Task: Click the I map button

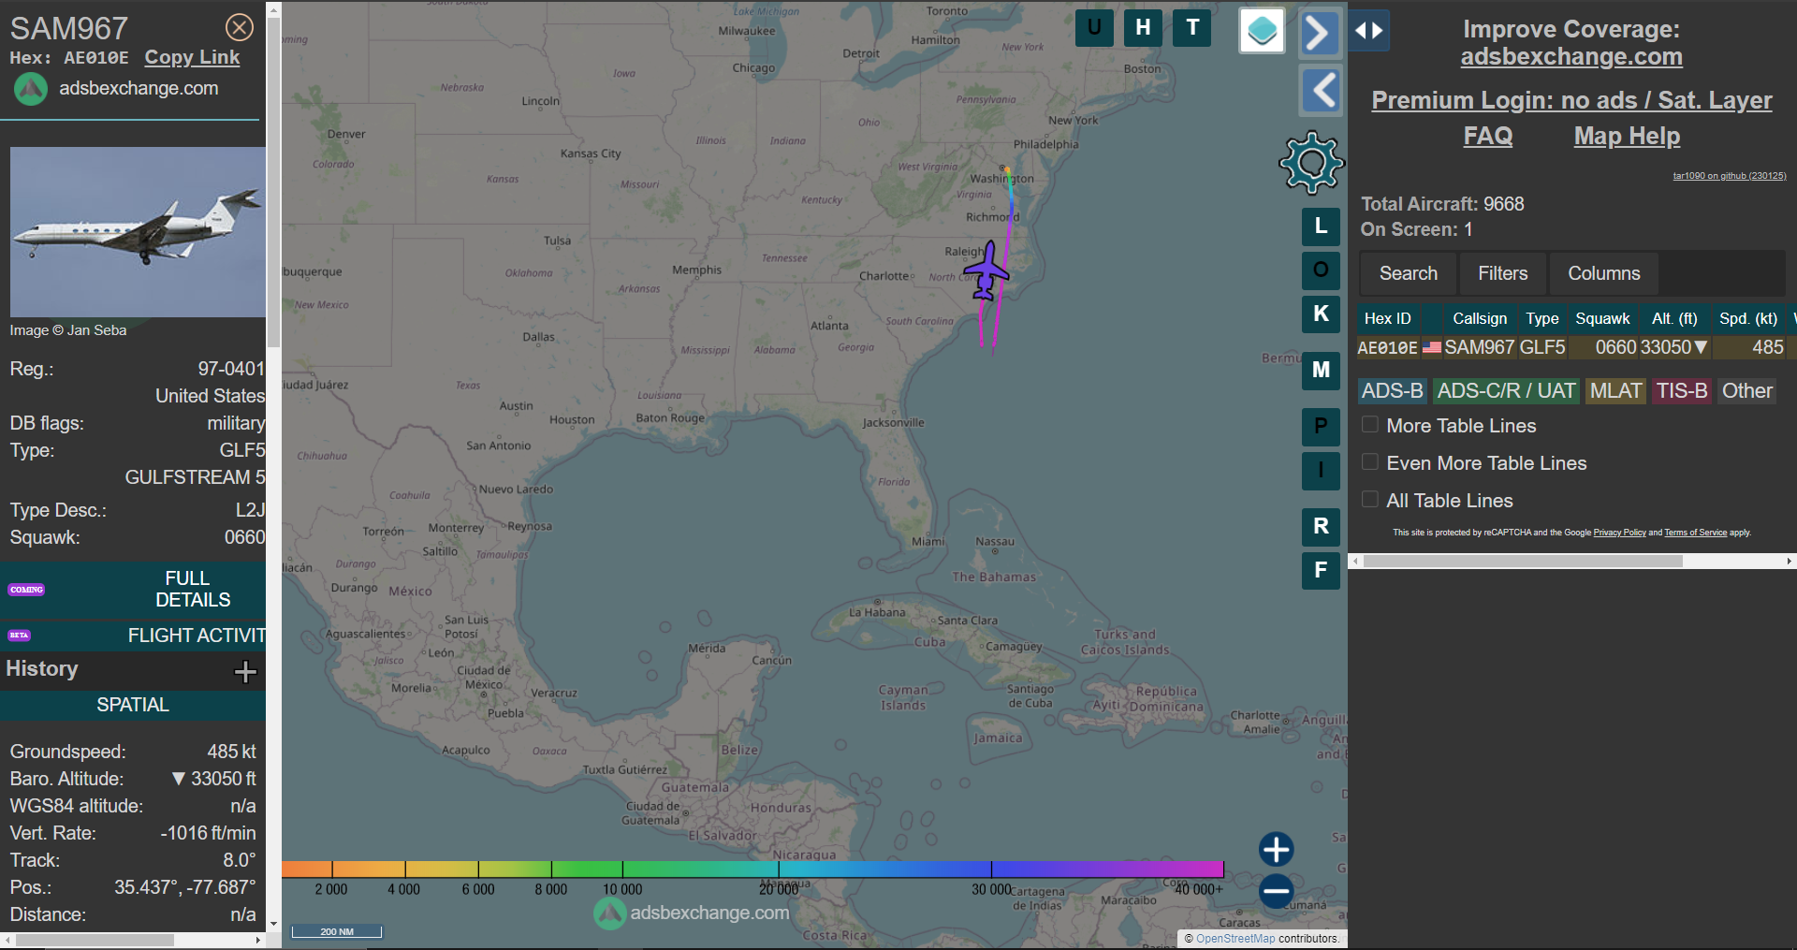Action: pos(1321,470)
